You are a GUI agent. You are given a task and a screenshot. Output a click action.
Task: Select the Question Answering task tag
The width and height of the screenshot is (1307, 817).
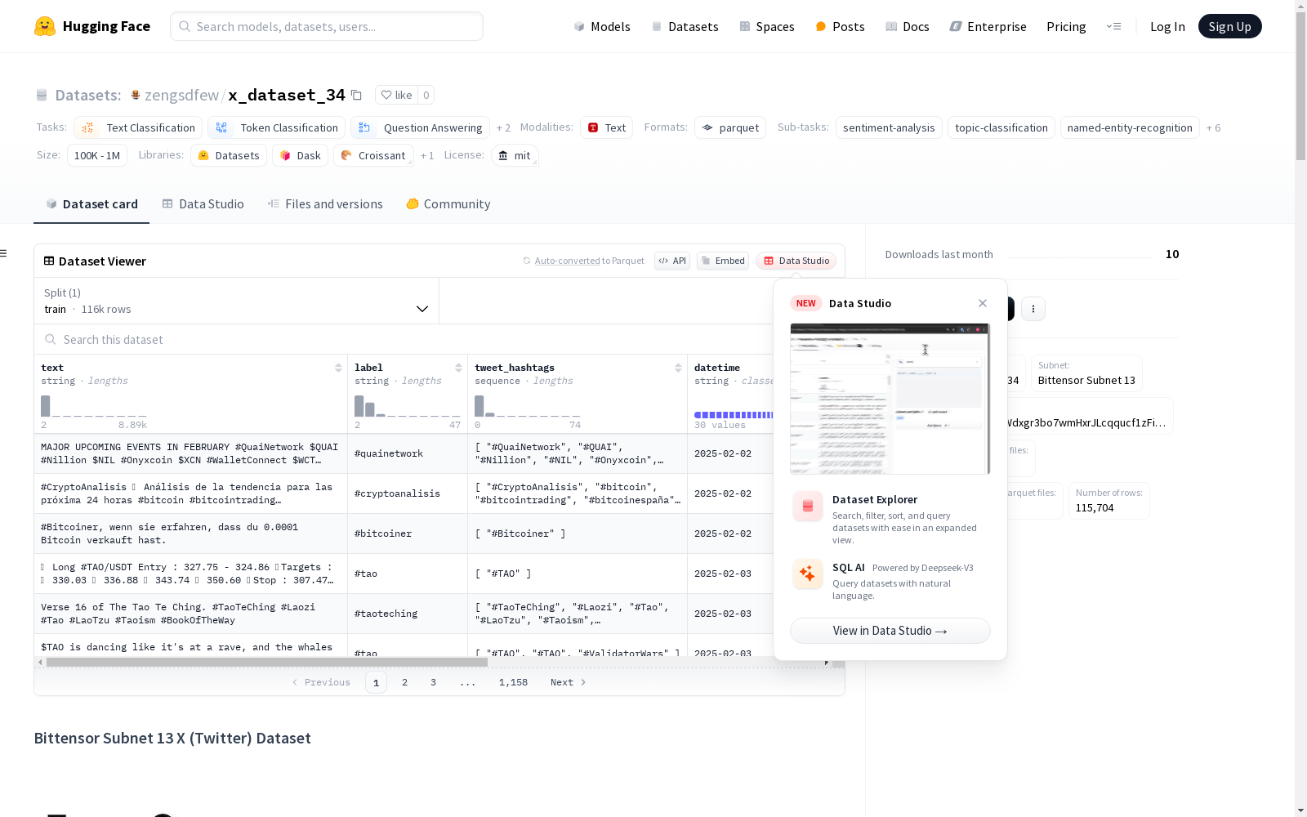coord(420,127)
